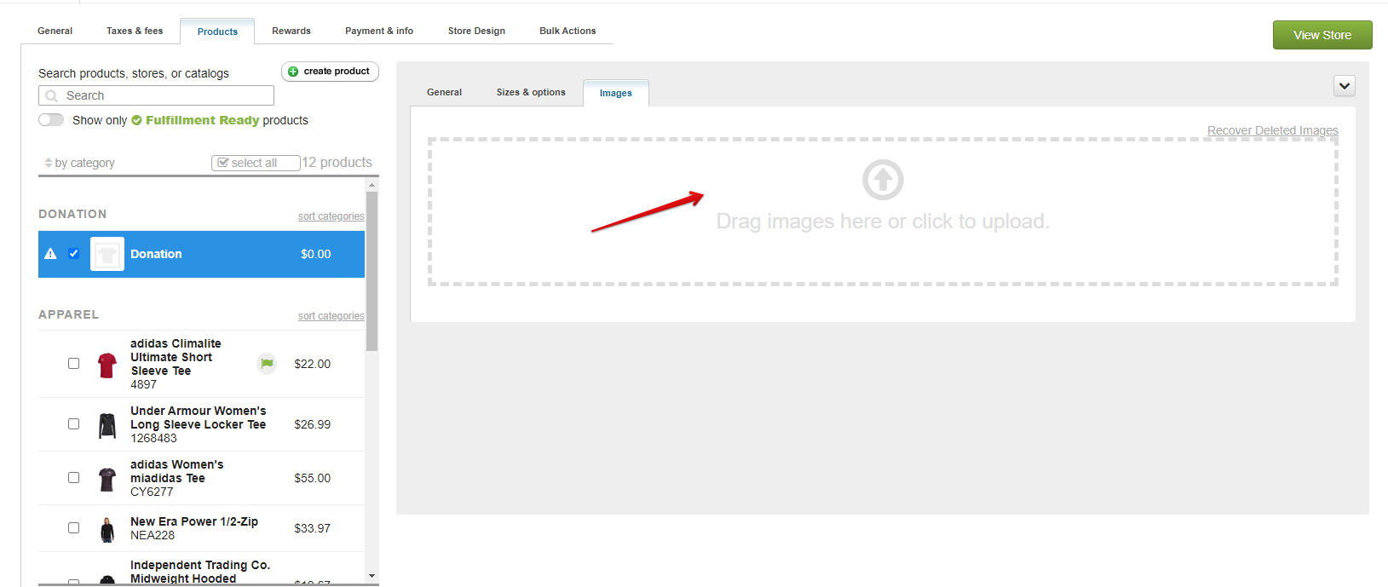The width and height of the screenshot is (1388, 587).
Task: Open the Store Design tab
Action: 476,31
